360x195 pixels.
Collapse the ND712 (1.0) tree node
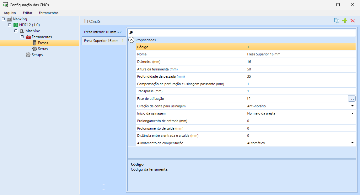[x=9, y=25]
